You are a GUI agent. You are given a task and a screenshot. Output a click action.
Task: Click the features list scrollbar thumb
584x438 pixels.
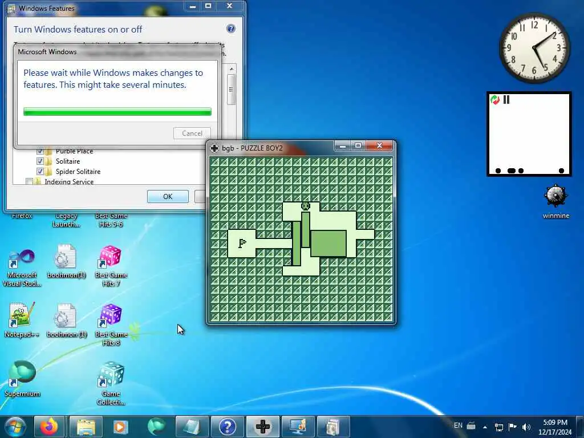pyautogui.click(x=232, y=90)
